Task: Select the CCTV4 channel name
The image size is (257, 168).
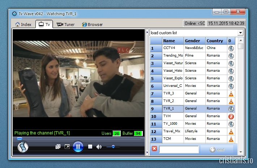Action: [173, 48]
